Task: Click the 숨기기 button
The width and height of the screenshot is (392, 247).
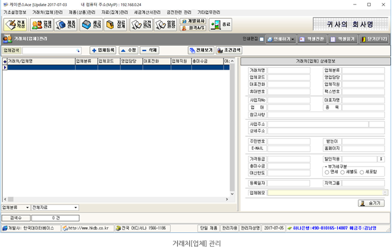Action: point(371,203)
